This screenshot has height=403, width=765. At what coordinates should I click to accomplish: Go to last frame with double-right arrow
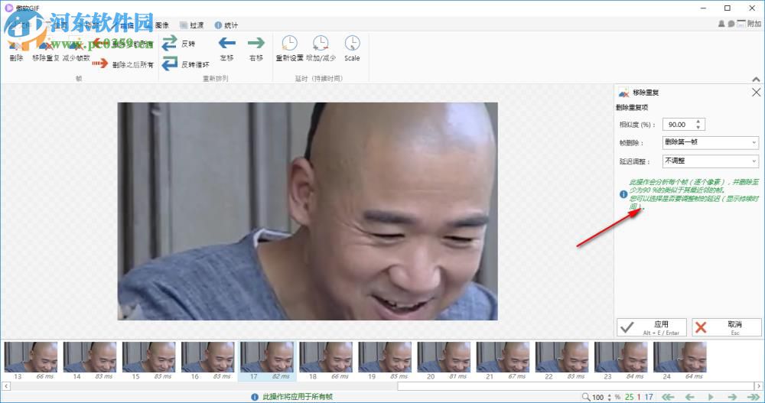754,397
